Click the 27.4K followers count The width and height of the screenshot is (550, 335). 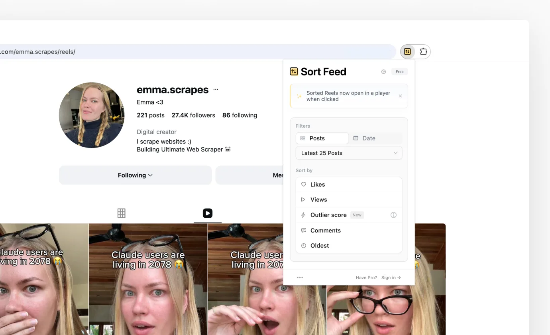[x=193, y=115]
